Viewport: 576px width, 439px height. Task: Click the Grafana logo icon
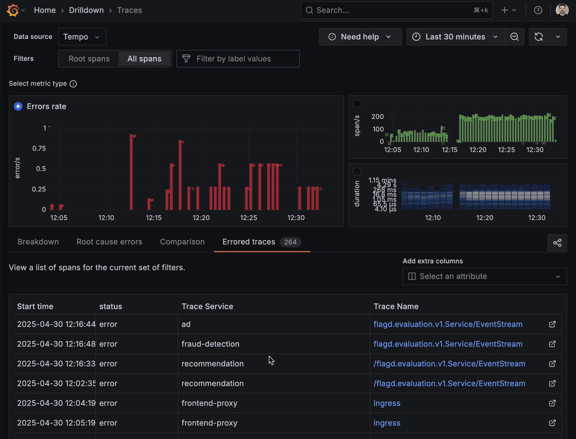(x=13, y=10)
